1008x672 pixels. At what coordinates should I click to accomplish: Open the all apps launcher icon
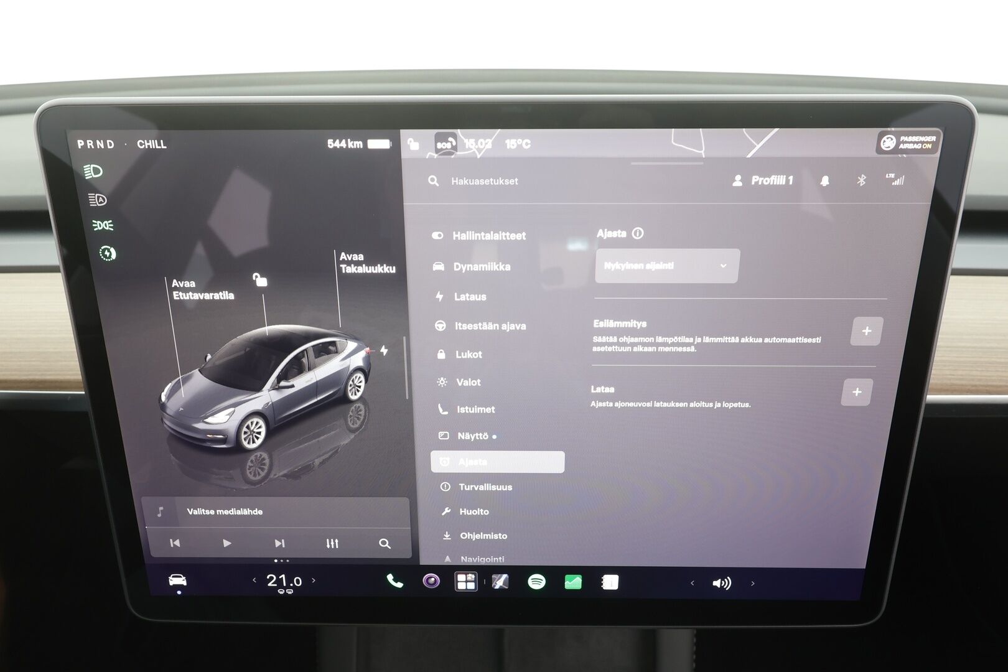point(466,582)
